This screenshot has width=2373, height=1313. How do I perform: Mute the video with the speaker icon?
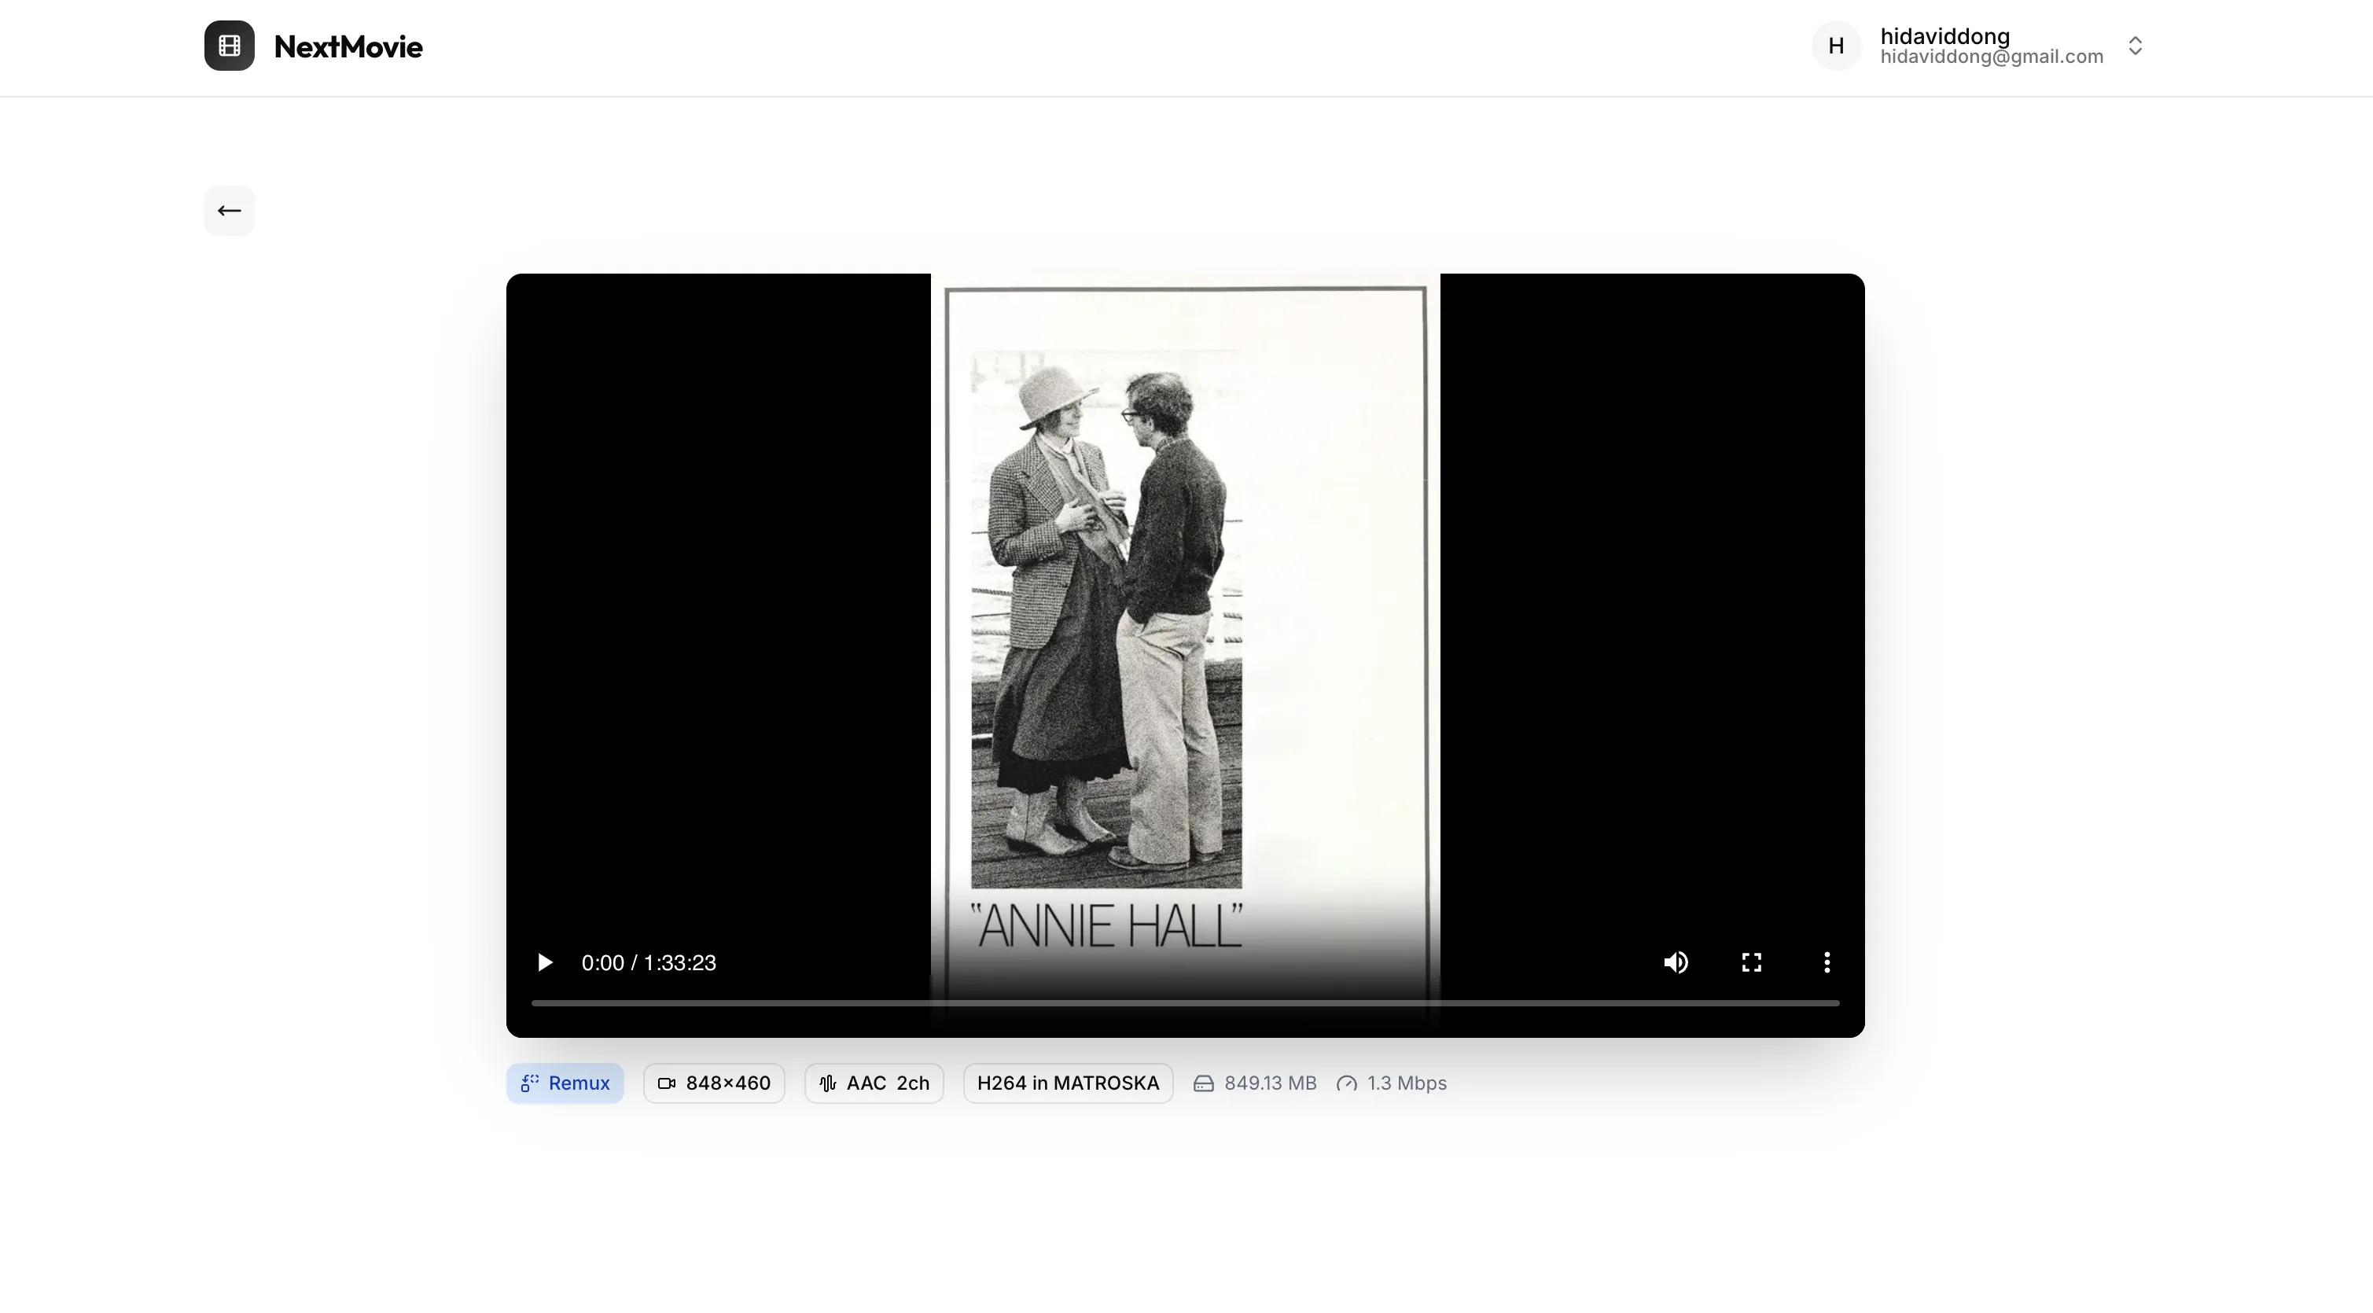(x=1676, y=963)
